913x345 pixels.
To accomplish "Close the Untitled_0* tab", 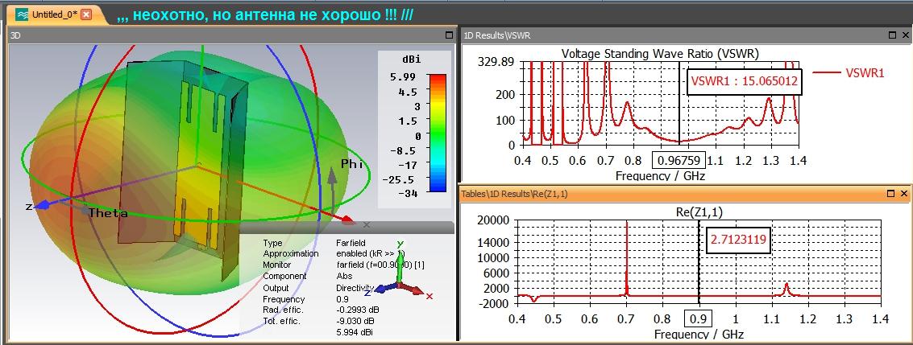I will [x=86, y=14].
